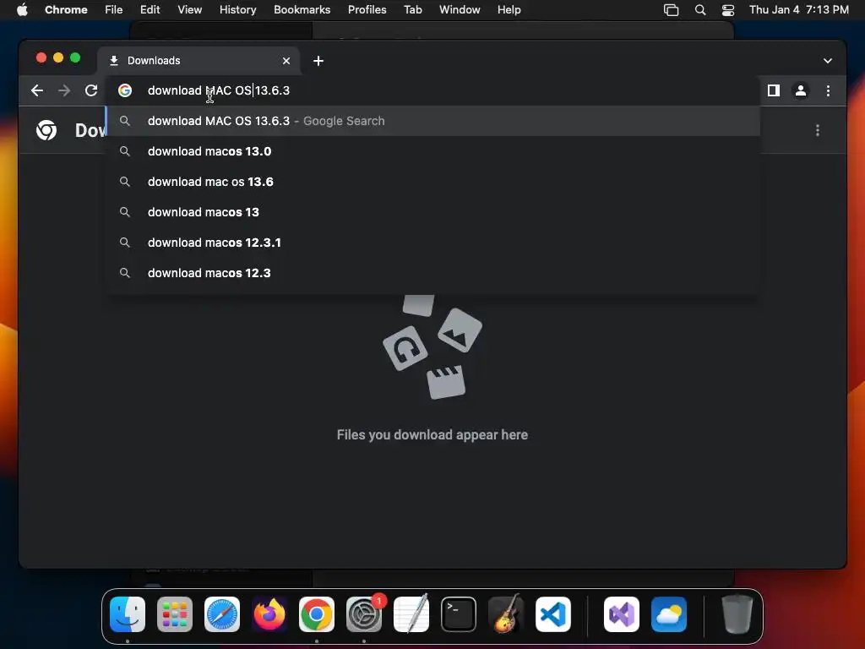Open the Weather app from the Dock

pyautogui.click(x=669, y=614)
